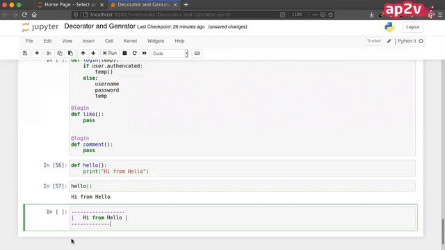Screen dimensions: 445x250
Task: Click the Python 3 kernel status circle
Action: pos(421,41)
